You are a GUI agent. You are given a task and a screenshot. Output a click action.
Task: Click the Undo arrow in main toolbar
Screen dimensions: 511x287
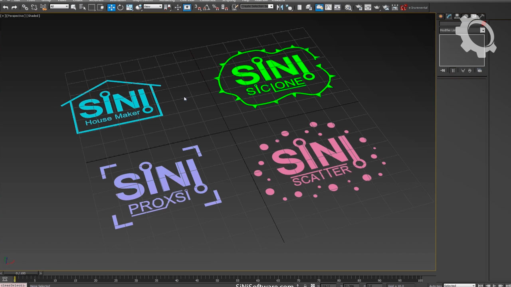click(6, 8)
